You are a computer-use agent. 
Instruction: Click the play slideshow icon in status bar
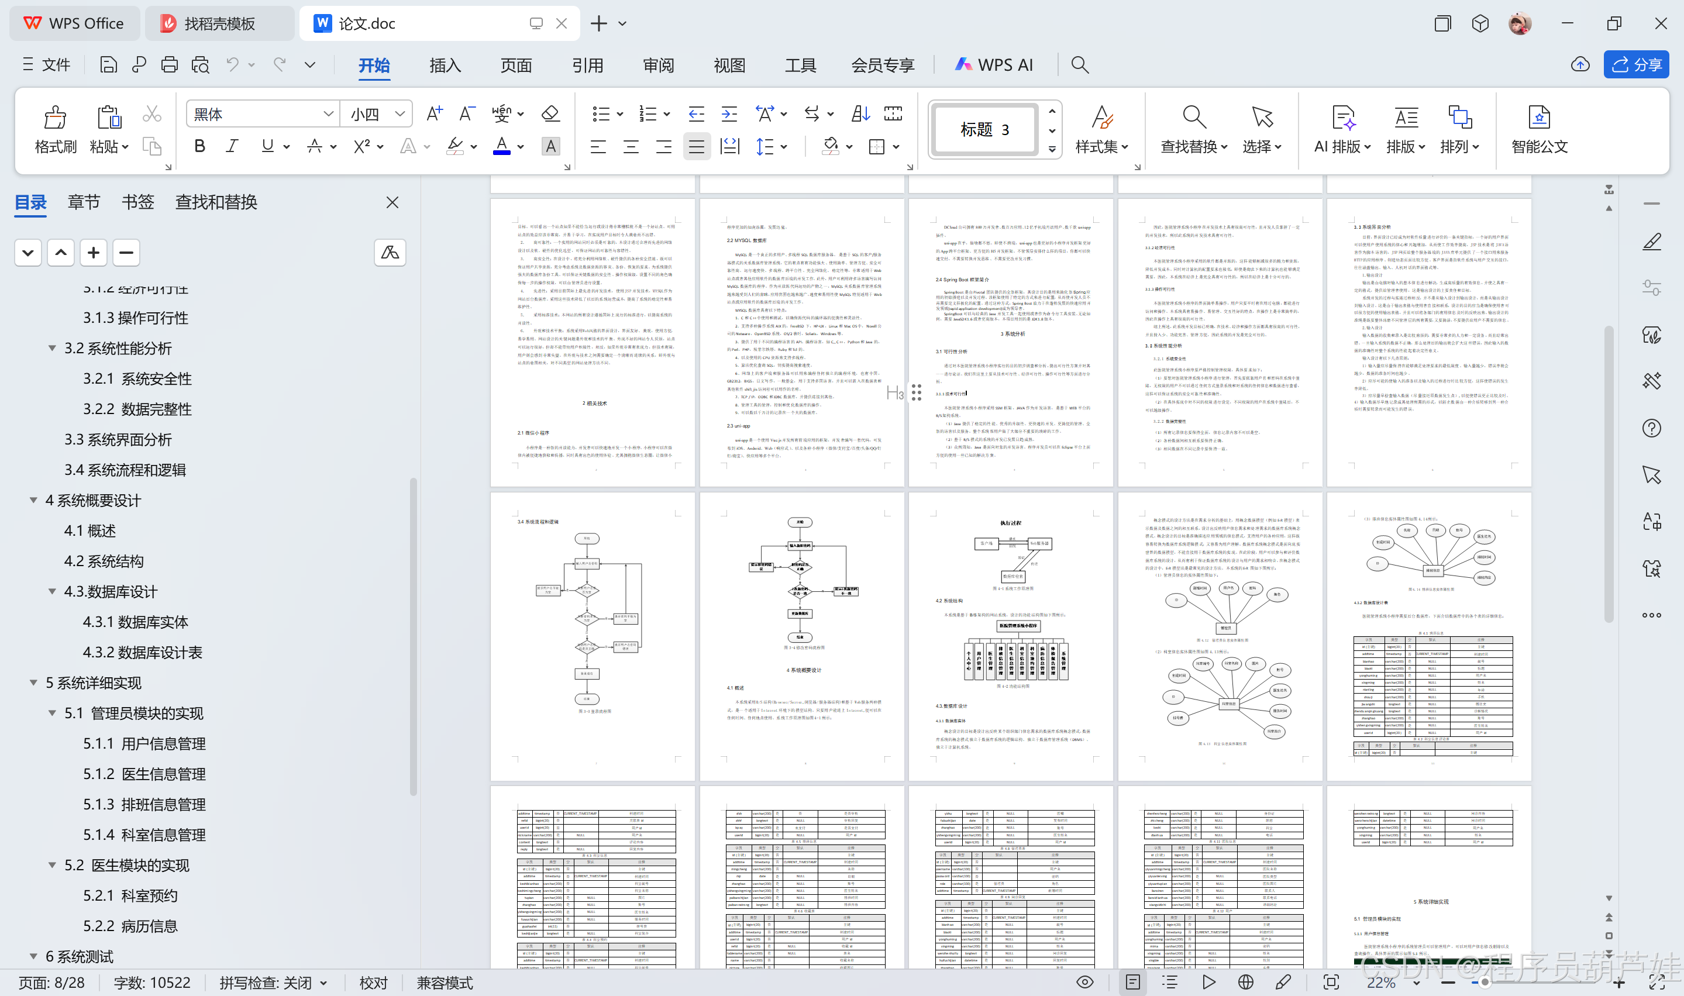(x=1208, y=983)
